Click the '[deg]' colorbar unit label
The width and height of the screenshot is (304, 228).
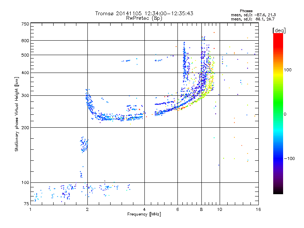(x=279, y=30)
